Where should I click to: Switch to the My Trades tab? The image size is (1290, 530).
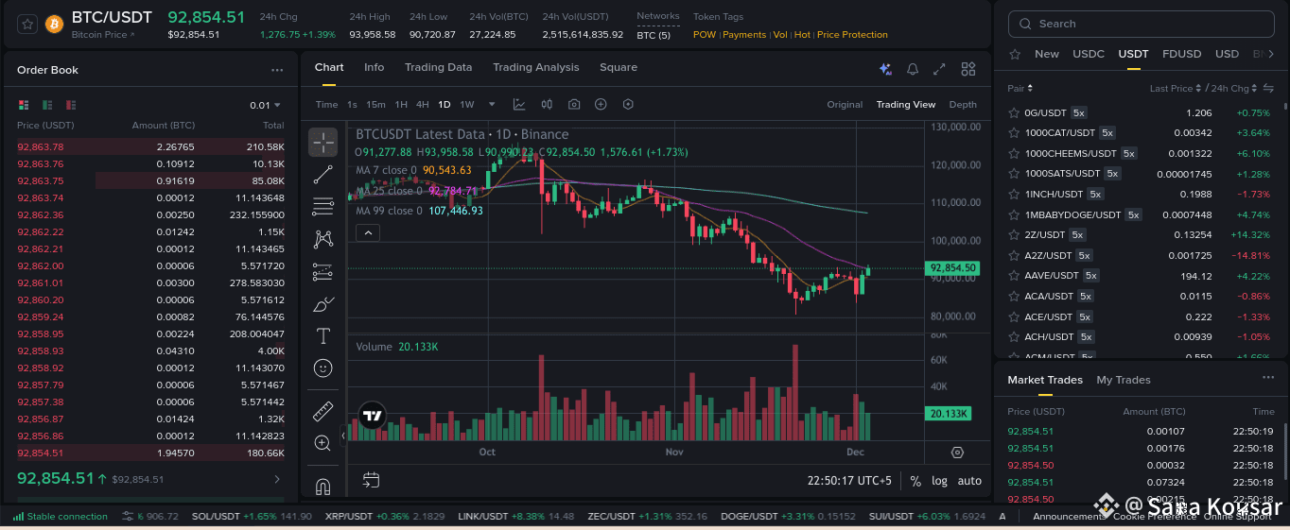(1124, 380)
